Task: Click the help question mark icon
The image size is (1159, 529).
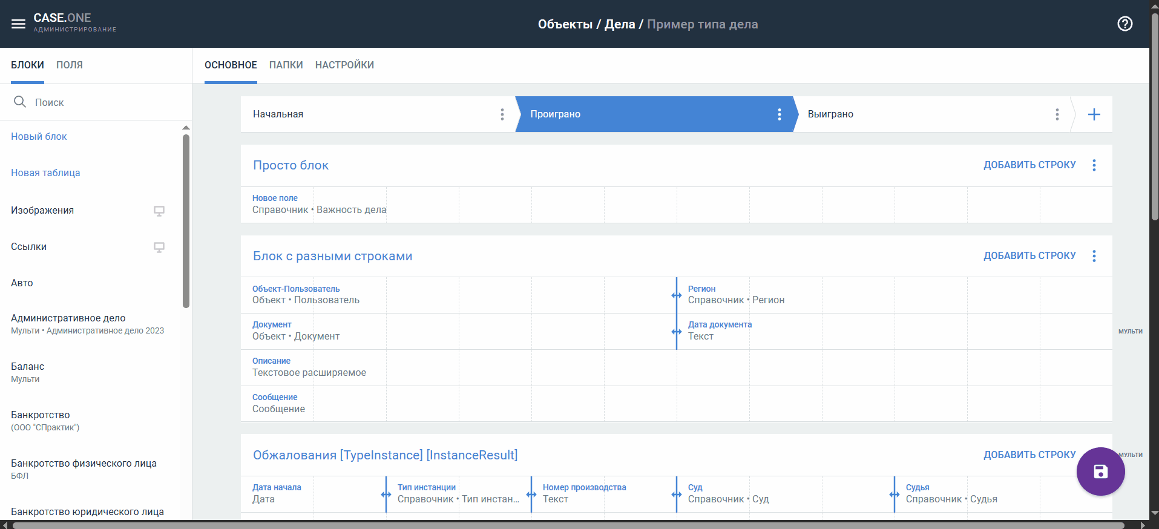Action: tap(1125, 24)
